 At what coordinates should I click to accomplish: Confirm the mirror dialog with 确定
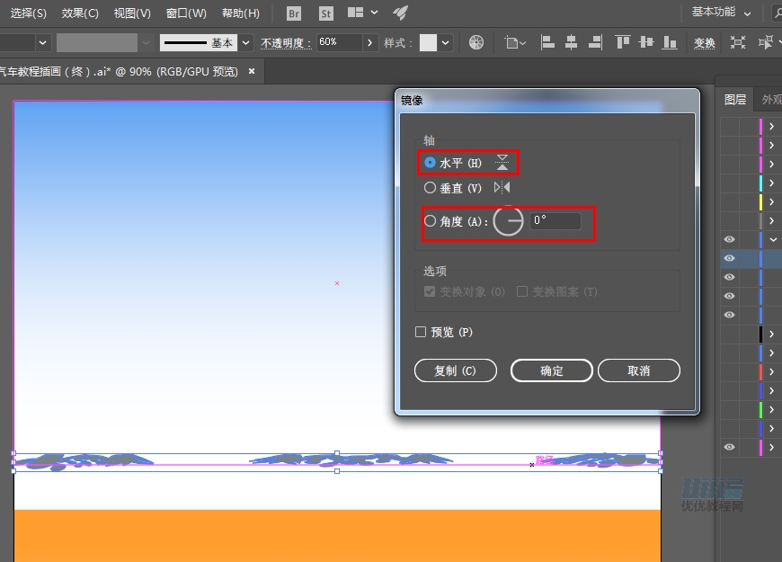pos(551,370)
